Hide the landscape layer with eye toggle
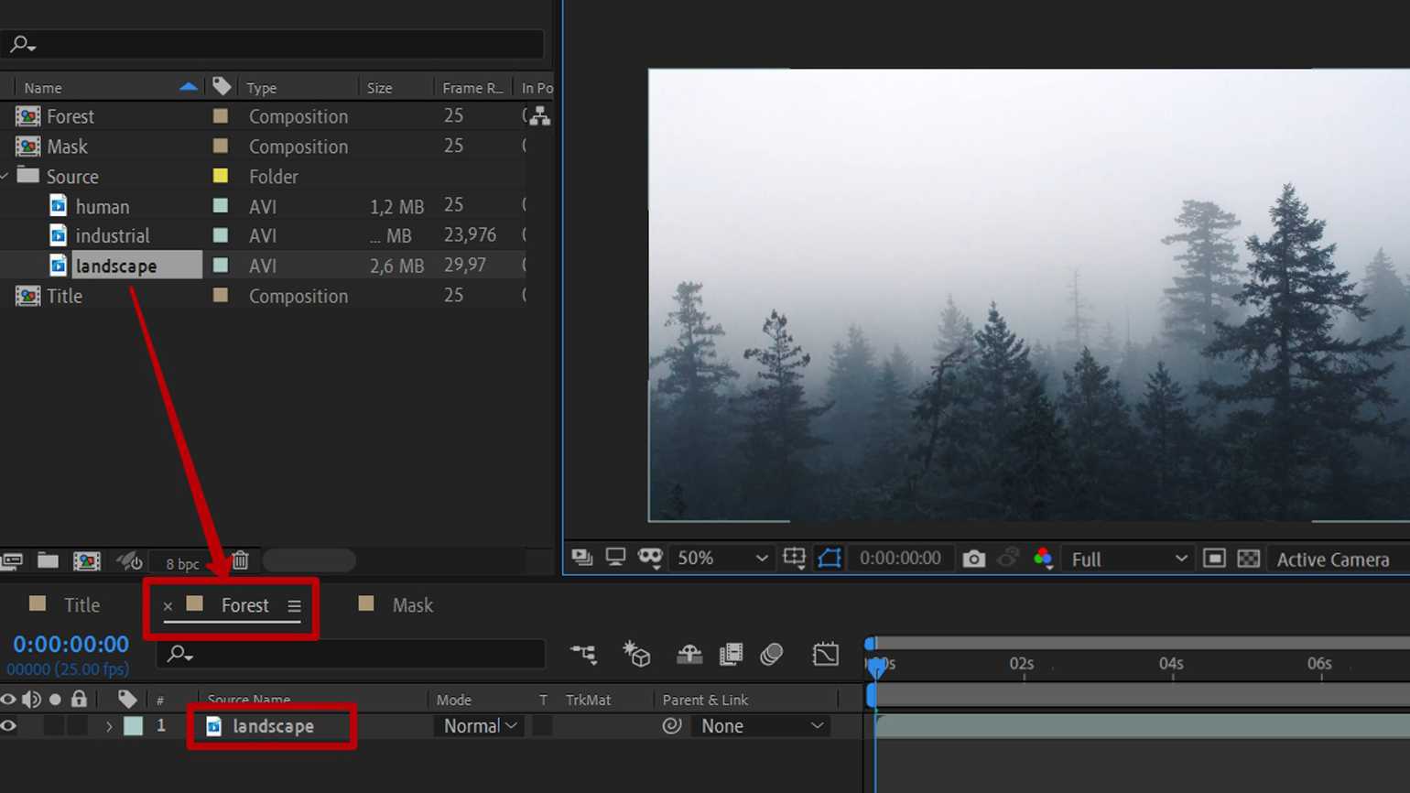Image resolution: width=1410 pixels, height=793 pixels. 9,726
